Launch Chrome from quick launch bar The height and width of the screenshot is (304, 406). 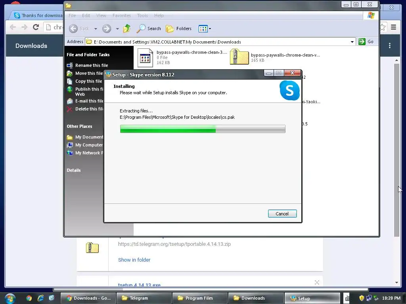(29, 298)
